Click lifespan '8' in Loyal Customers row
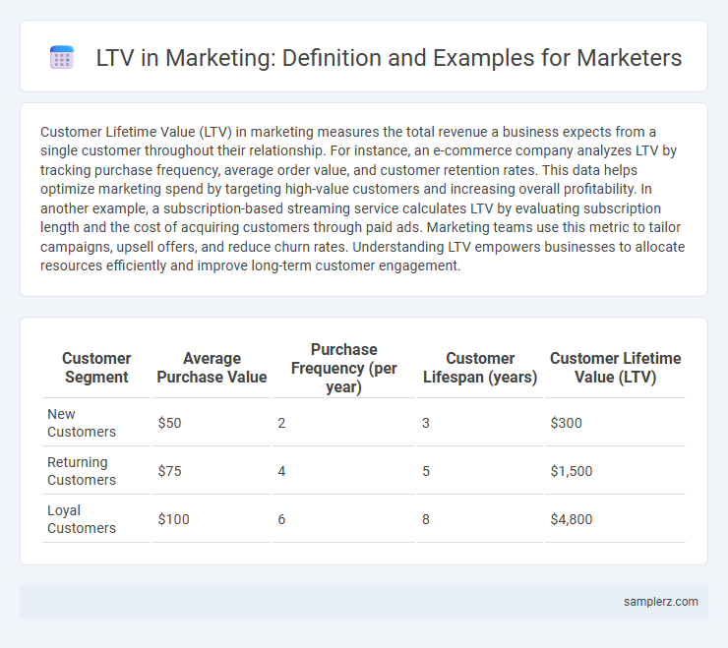Image resolution: width=728 pixels, height=648 pixels. pos(426,519)
